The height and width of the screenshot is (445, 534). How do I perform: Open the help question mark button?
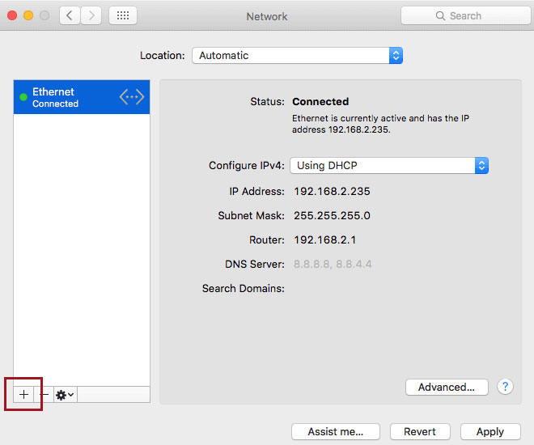tap(505, 387)
